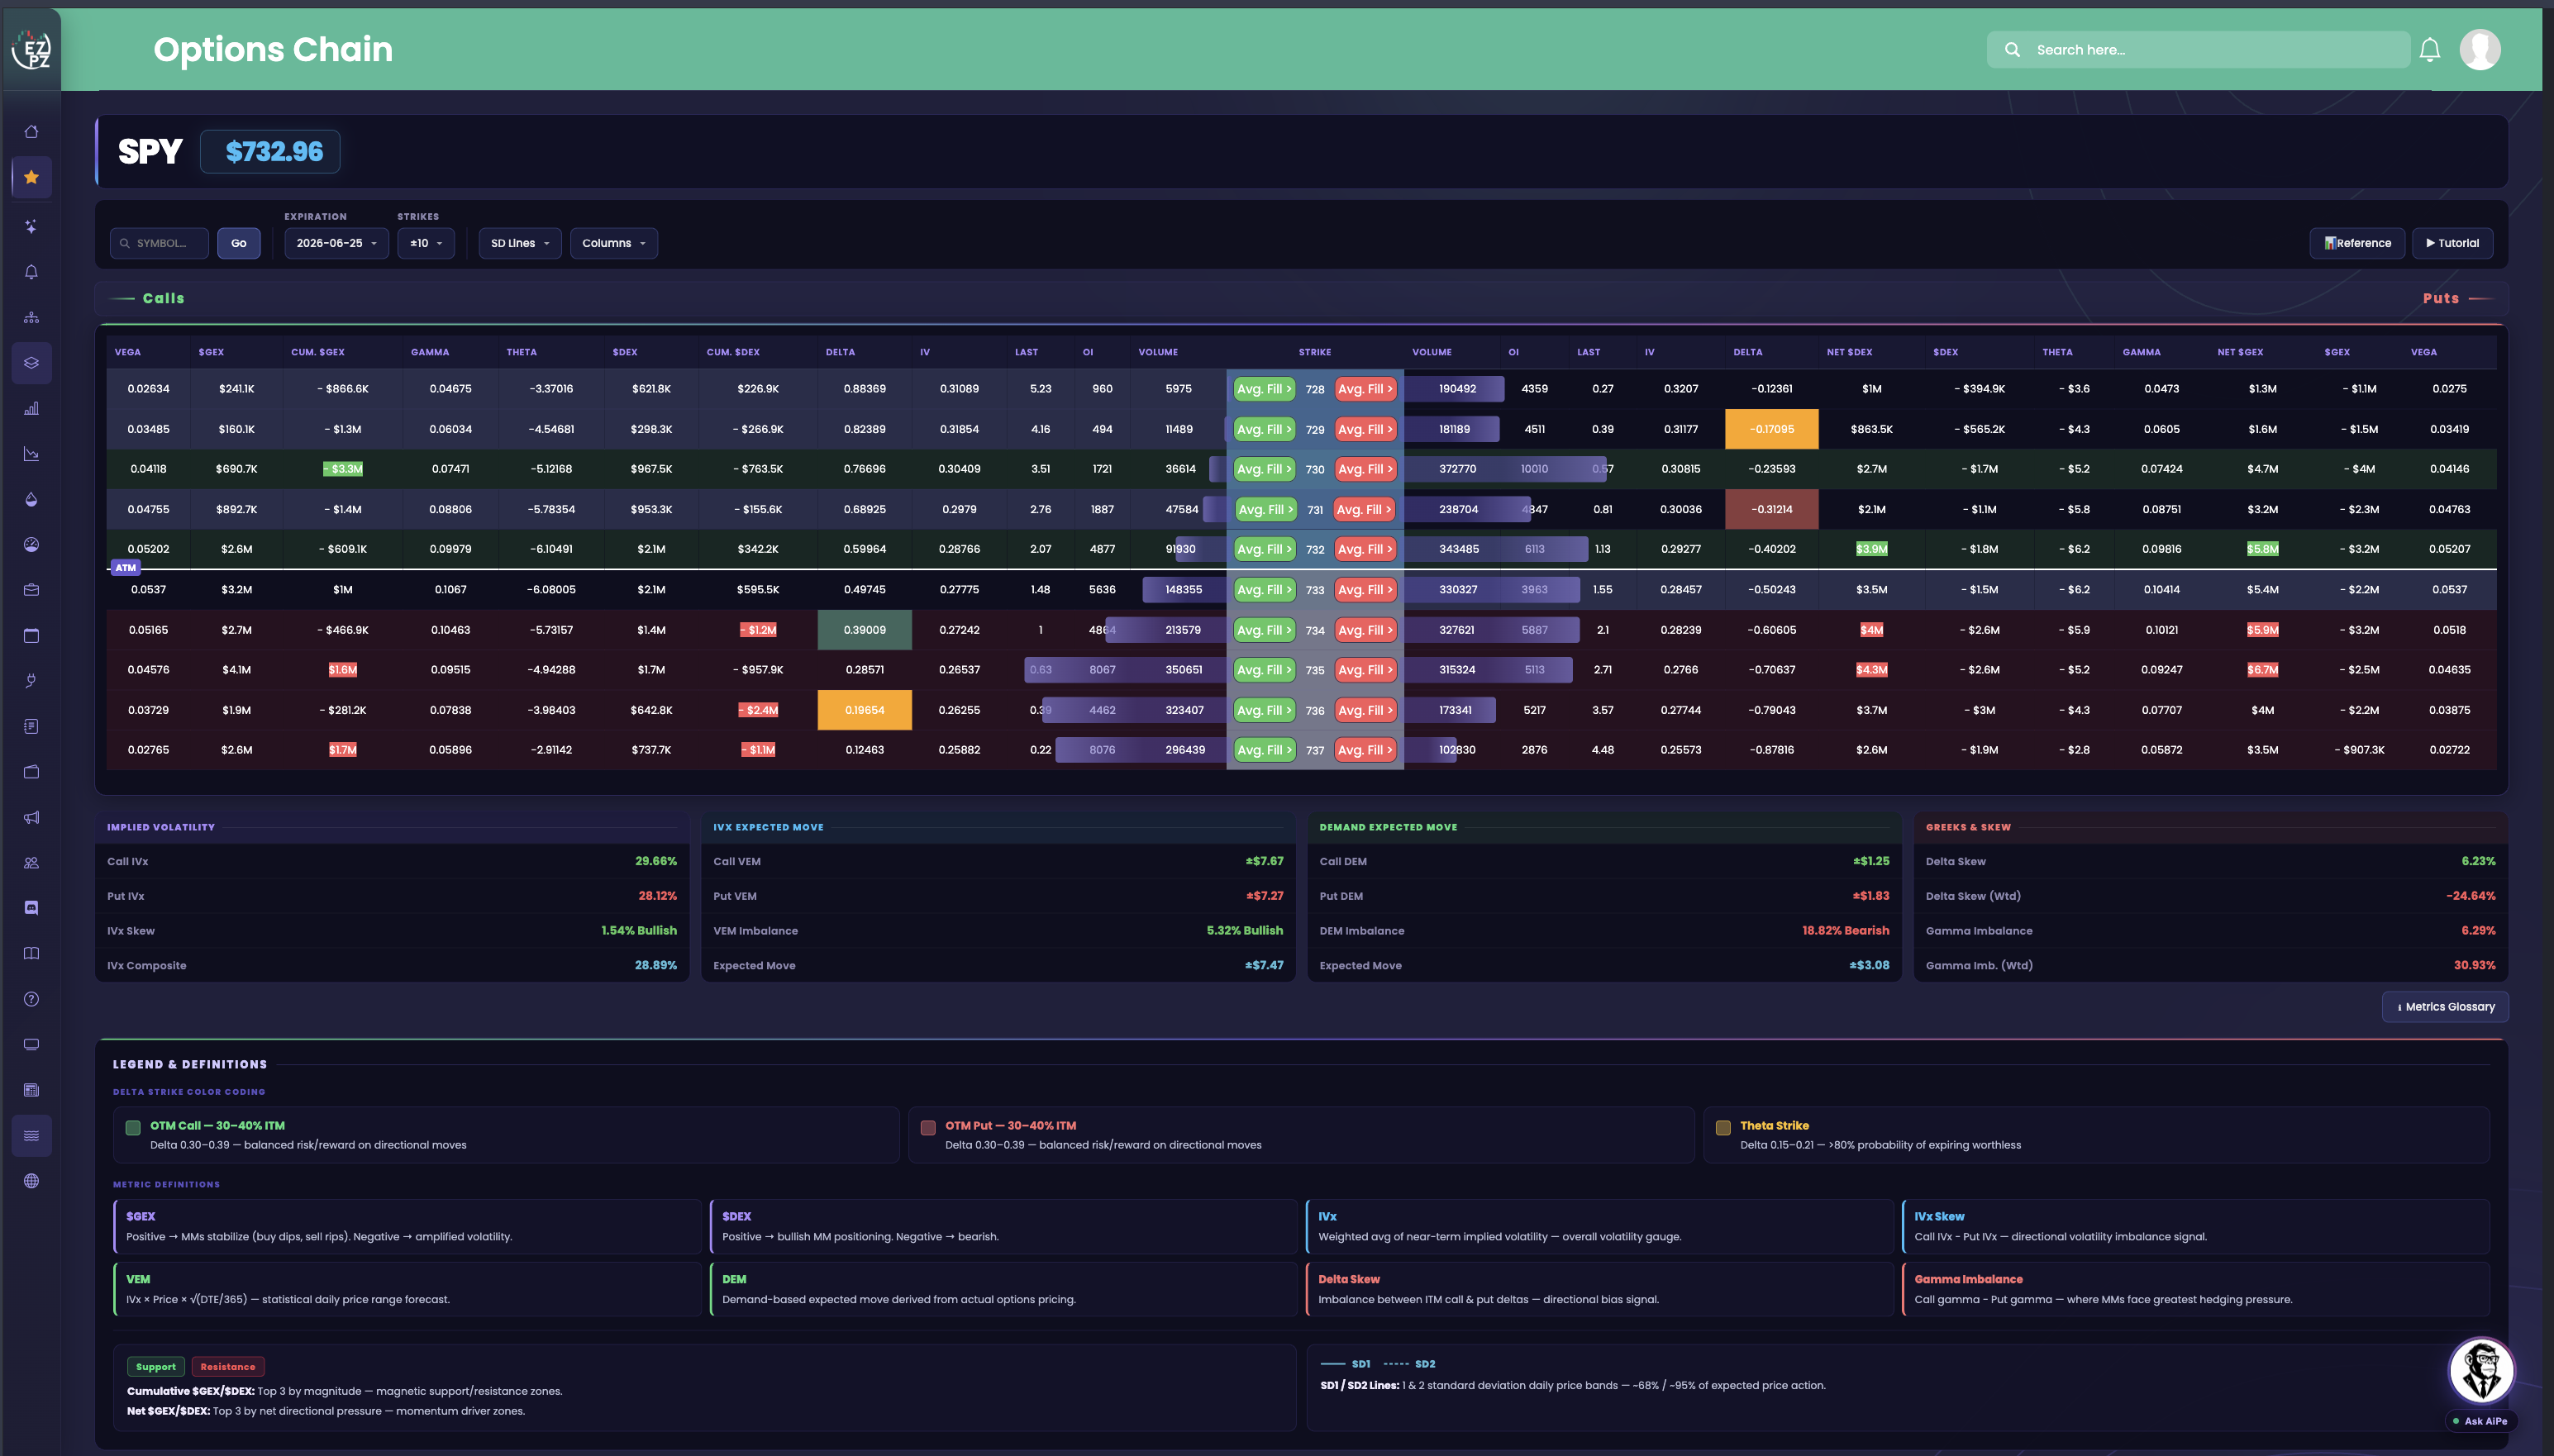2554x1456 pixels.
Task: Click the IVx Skew 1.54% Bullish value
Action: click(638, 931)
